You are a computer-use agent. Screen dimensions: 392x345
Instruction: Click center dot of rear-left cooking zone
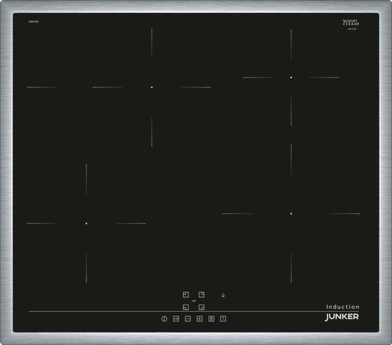[x=152, y=87]
